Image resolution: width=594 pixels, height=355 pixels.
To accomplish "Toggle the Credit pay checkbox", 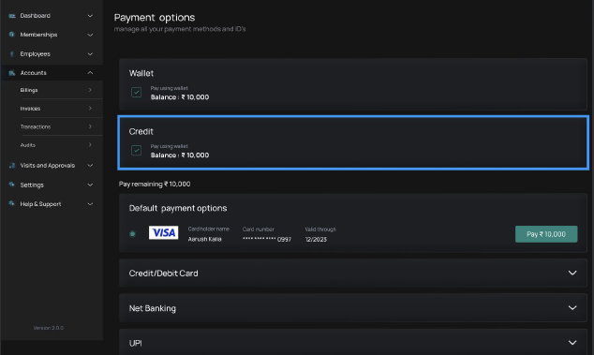I will pos(137,151).
